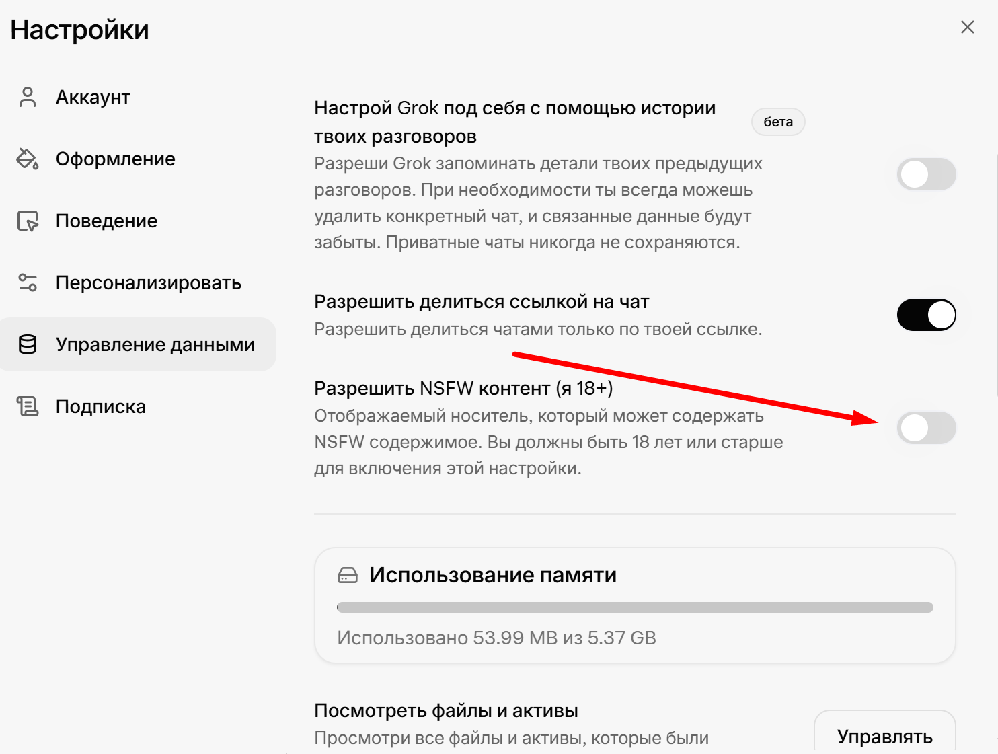Go to Поведение settings tab

coord(106,221)
